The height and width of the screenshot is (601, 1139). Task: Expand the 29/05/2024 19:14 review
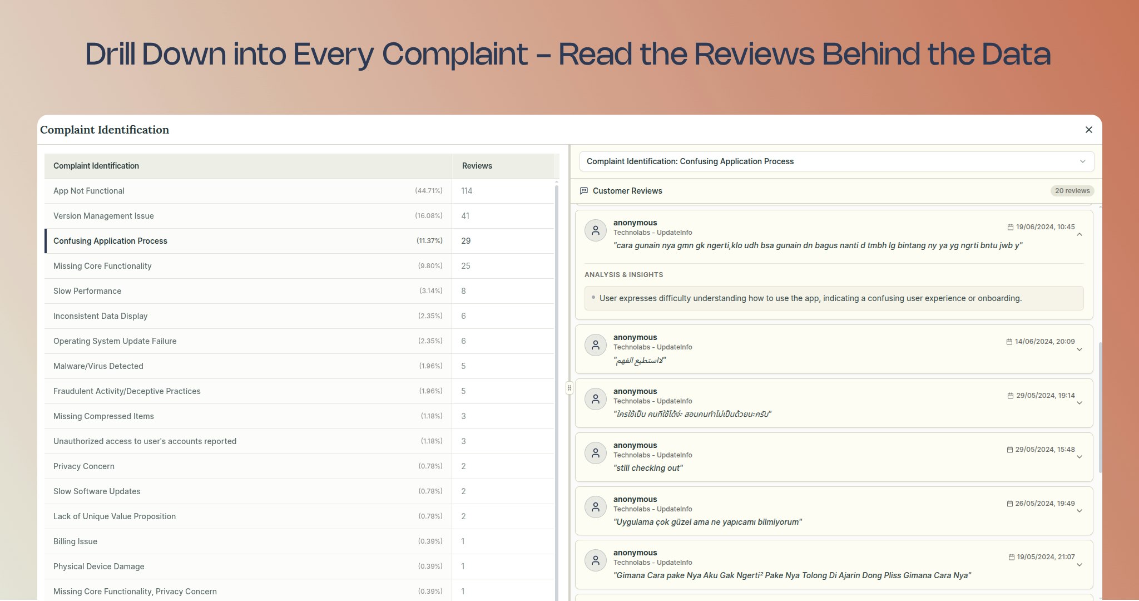click(1079, 403)
